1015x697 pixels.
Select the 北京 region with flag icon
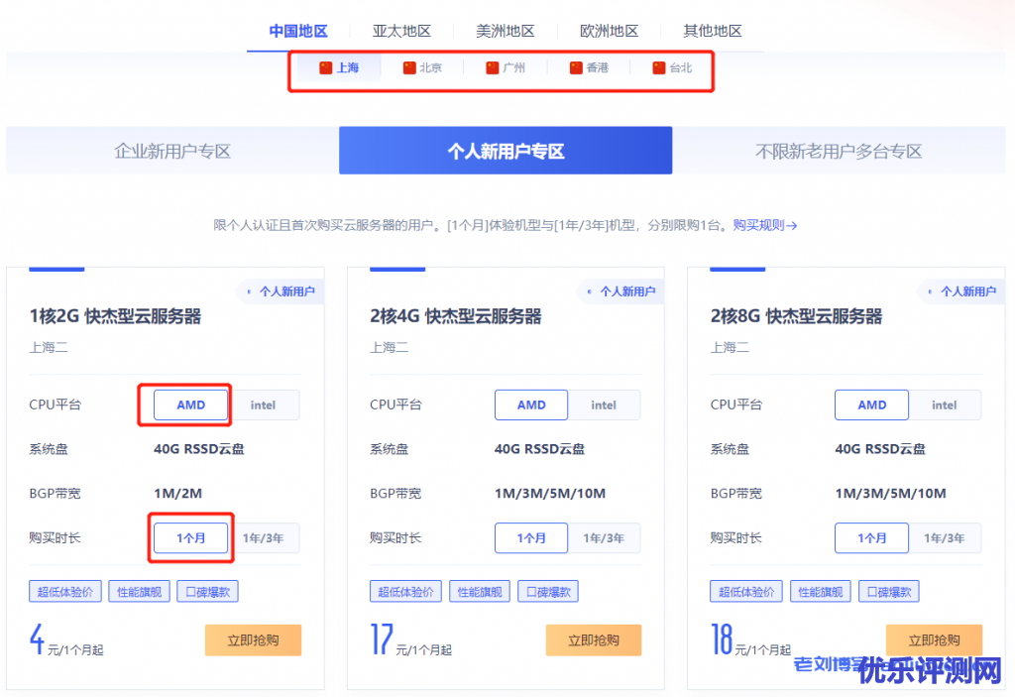click(x=422, y=68)
